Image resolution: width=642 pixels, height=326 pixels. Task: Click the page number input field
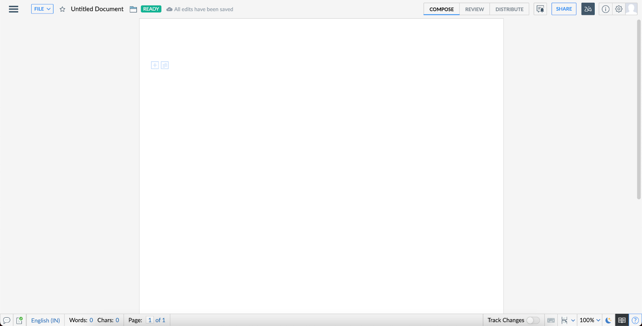point(150,320)
